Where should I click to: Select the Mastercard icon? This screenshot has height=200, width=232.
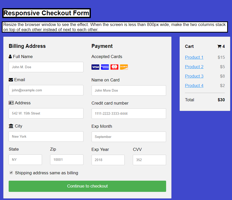114,67
